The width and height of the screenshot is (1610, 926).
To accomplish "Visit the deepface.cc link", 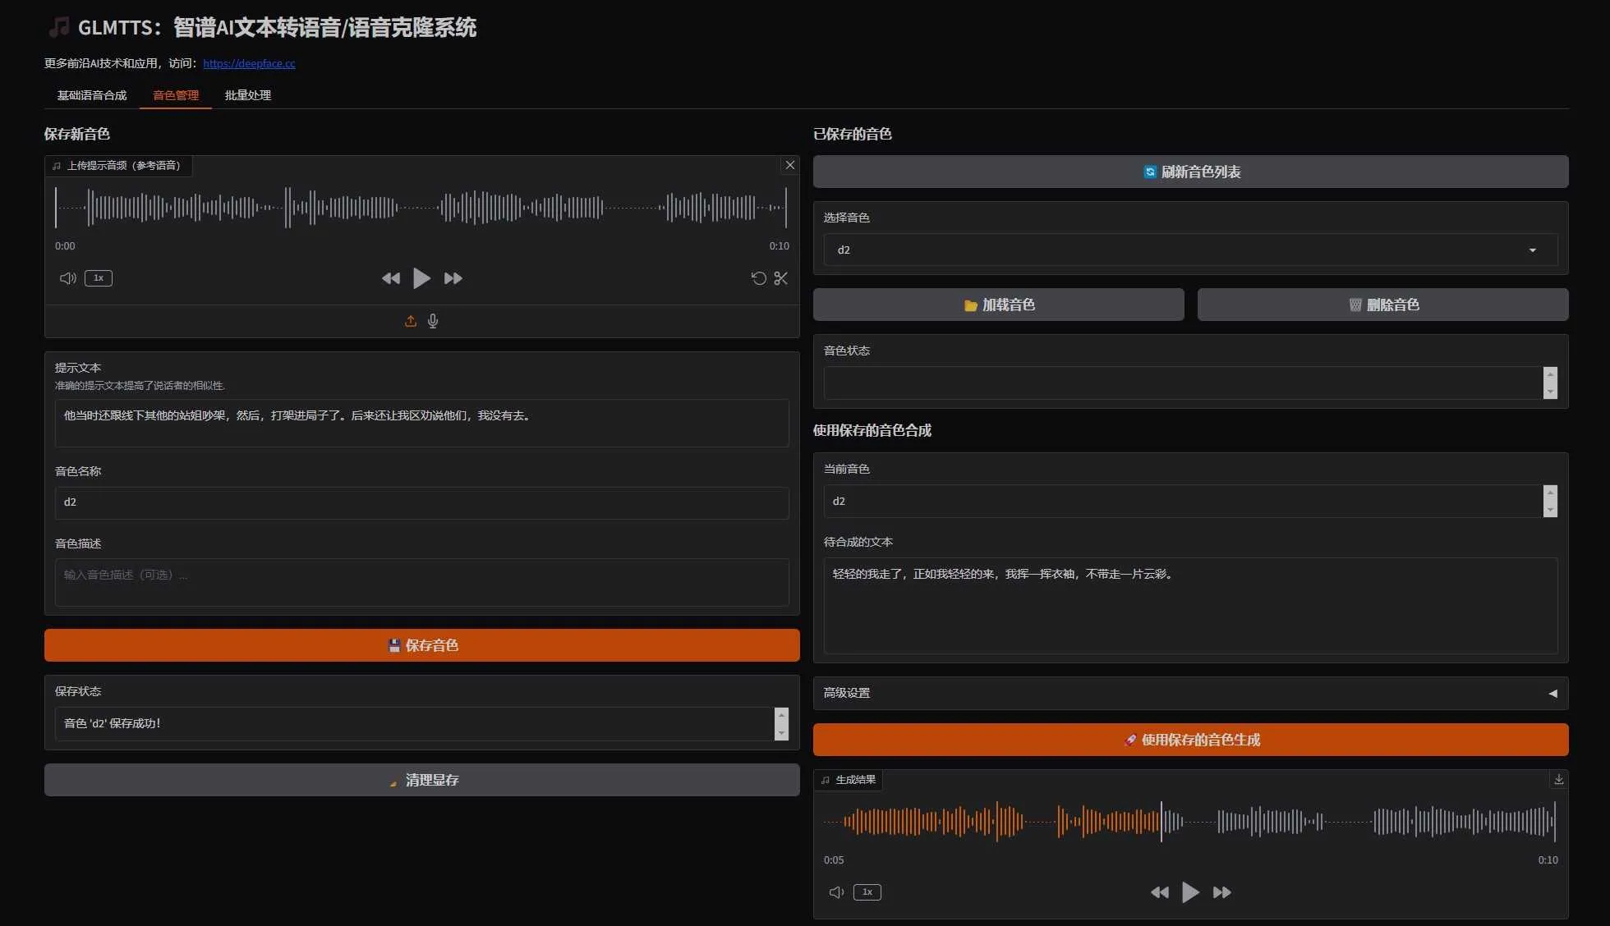I will point(249,63).
